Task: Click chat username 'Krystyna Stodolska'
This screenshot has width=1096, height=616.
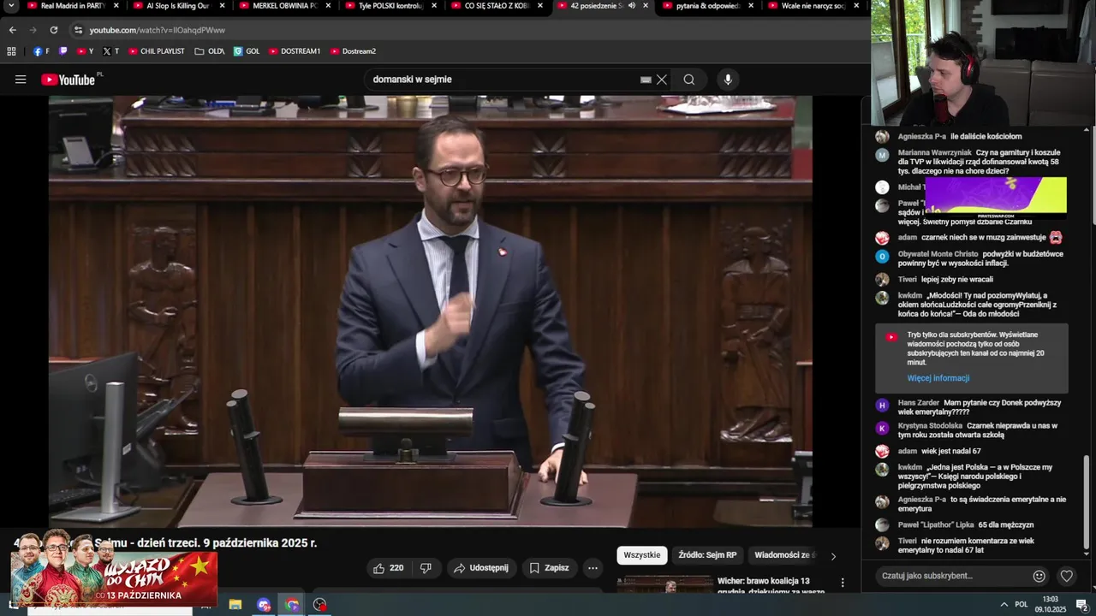Action: (930, 426)
